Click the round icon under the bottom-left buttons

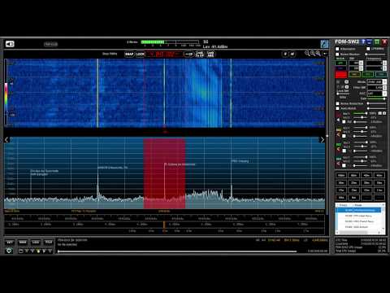[9, 251]
